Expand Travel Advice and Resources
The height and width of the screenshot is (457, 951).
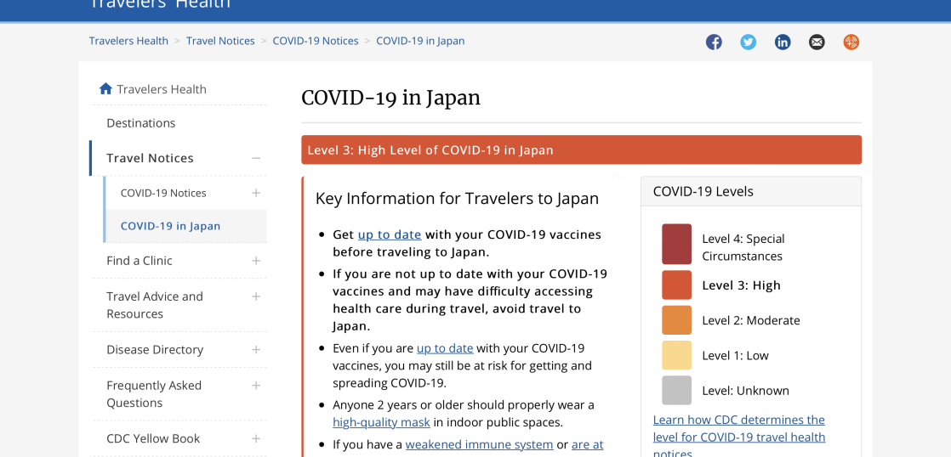256,296
